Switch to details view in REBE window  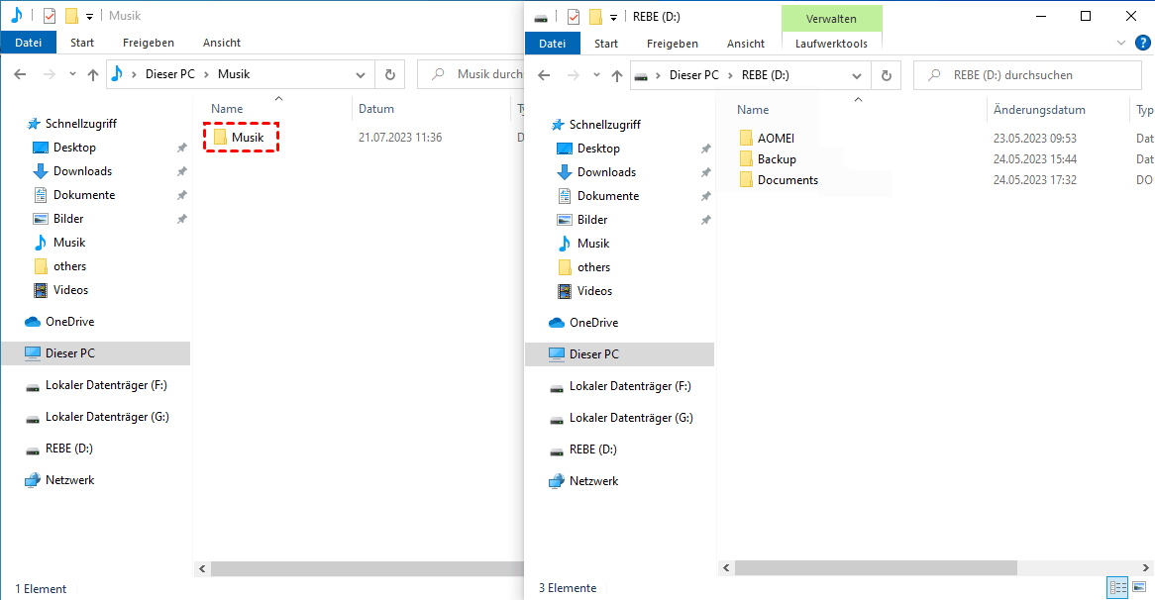coord(1118,587)
